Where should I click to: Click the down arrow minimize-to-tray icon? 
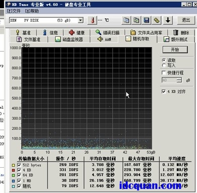point(168,21)
